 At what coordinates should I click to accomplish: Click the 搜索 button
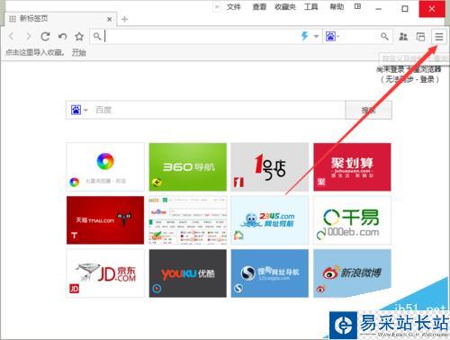point(369,110)
